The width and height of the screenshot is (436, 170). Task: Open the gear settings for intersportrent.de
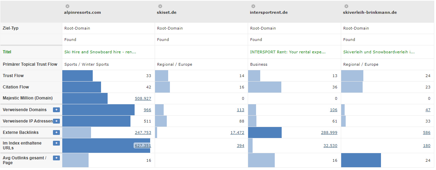tap(253, 6)
